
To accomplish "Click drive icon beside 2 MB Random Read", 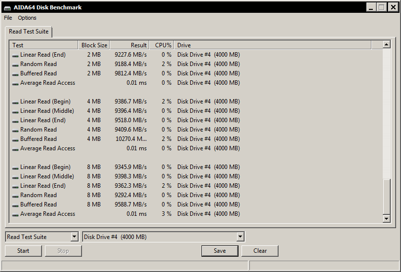I will pyautogui.click(x=15, y=65).
